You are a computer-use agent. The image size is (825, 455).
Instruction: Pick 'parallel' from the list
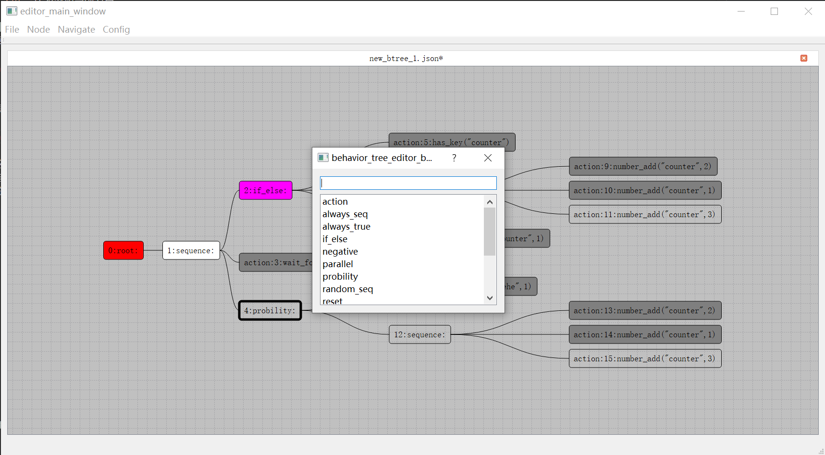coord(338,264)
